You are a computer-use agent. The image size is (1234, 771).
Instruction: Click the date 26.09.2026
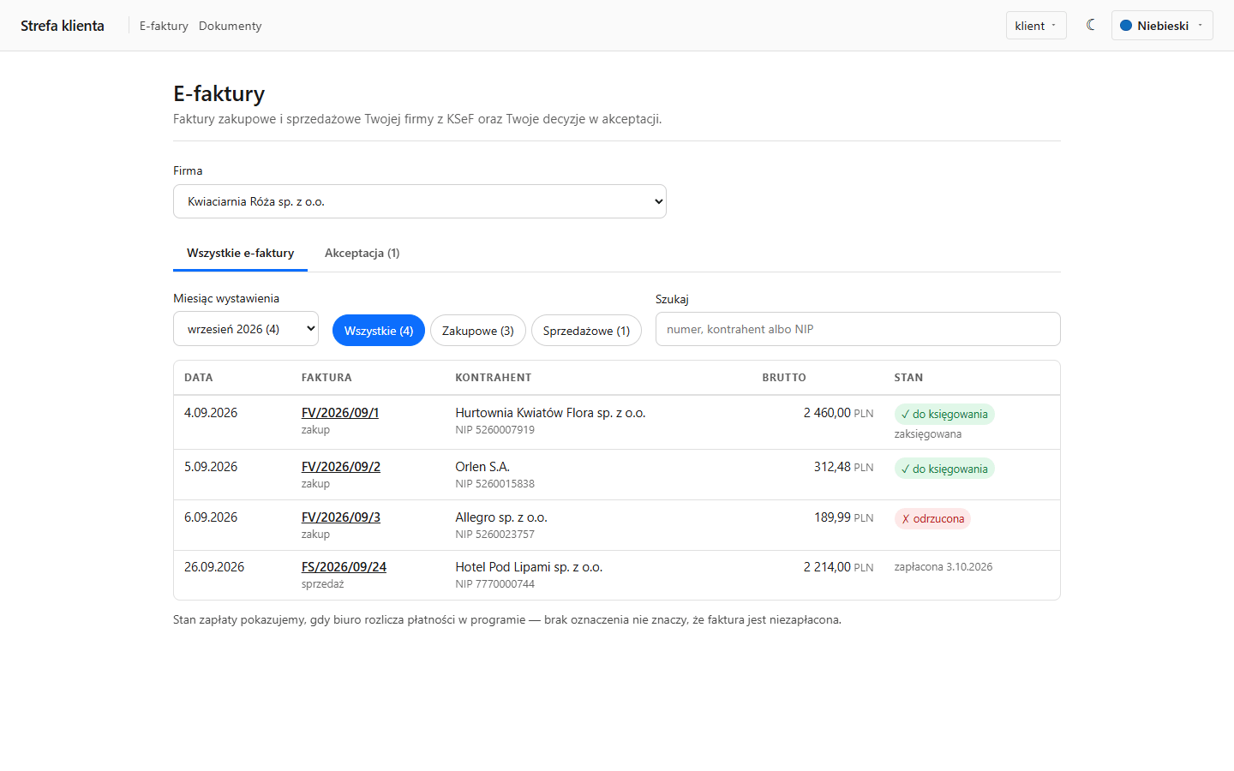pos(214,567)
